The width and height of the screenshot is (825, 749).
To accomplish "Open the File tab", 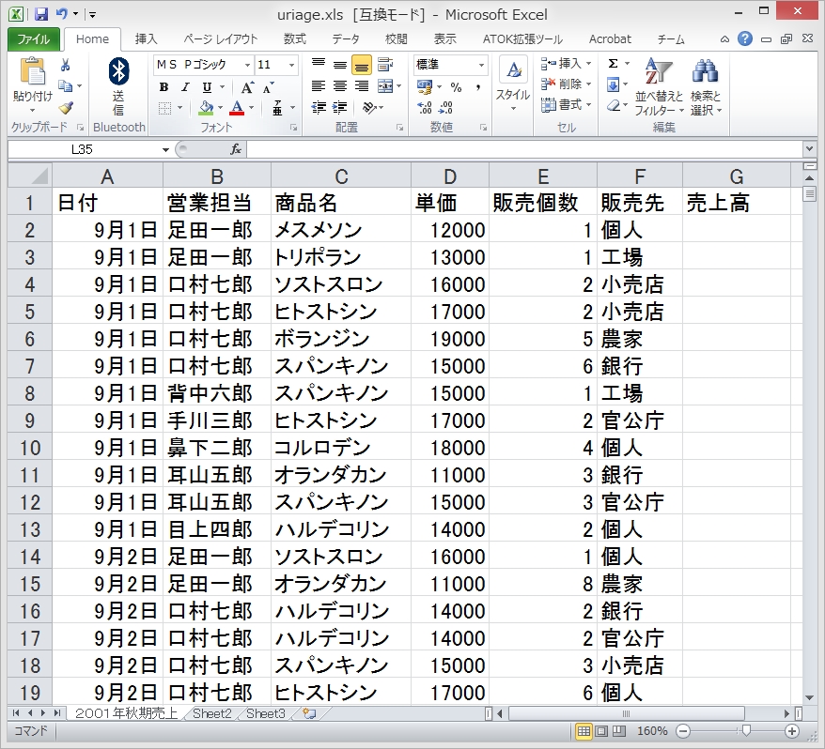I will coord(33,39).
